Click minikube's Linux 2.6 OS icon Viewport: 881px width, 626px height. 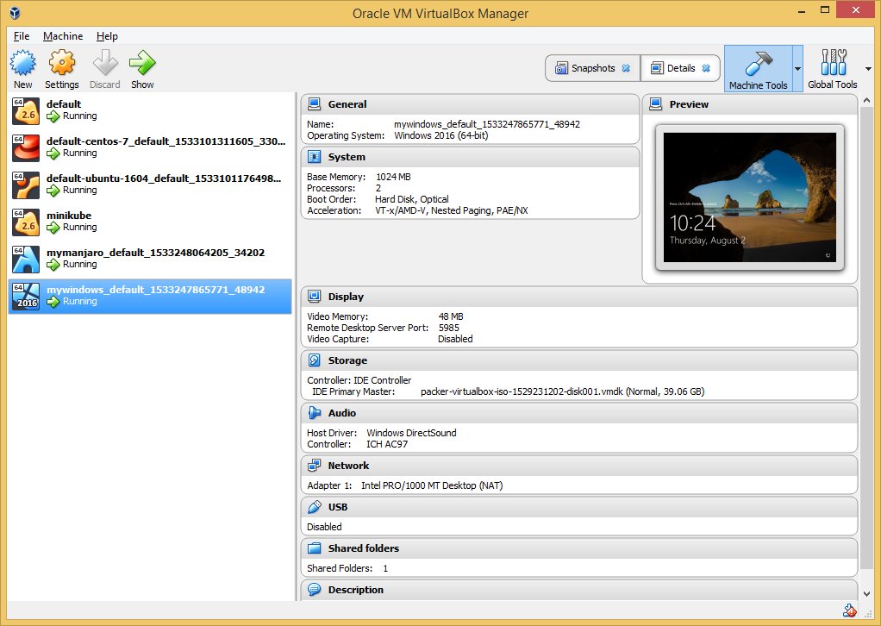tap(26, 222)
